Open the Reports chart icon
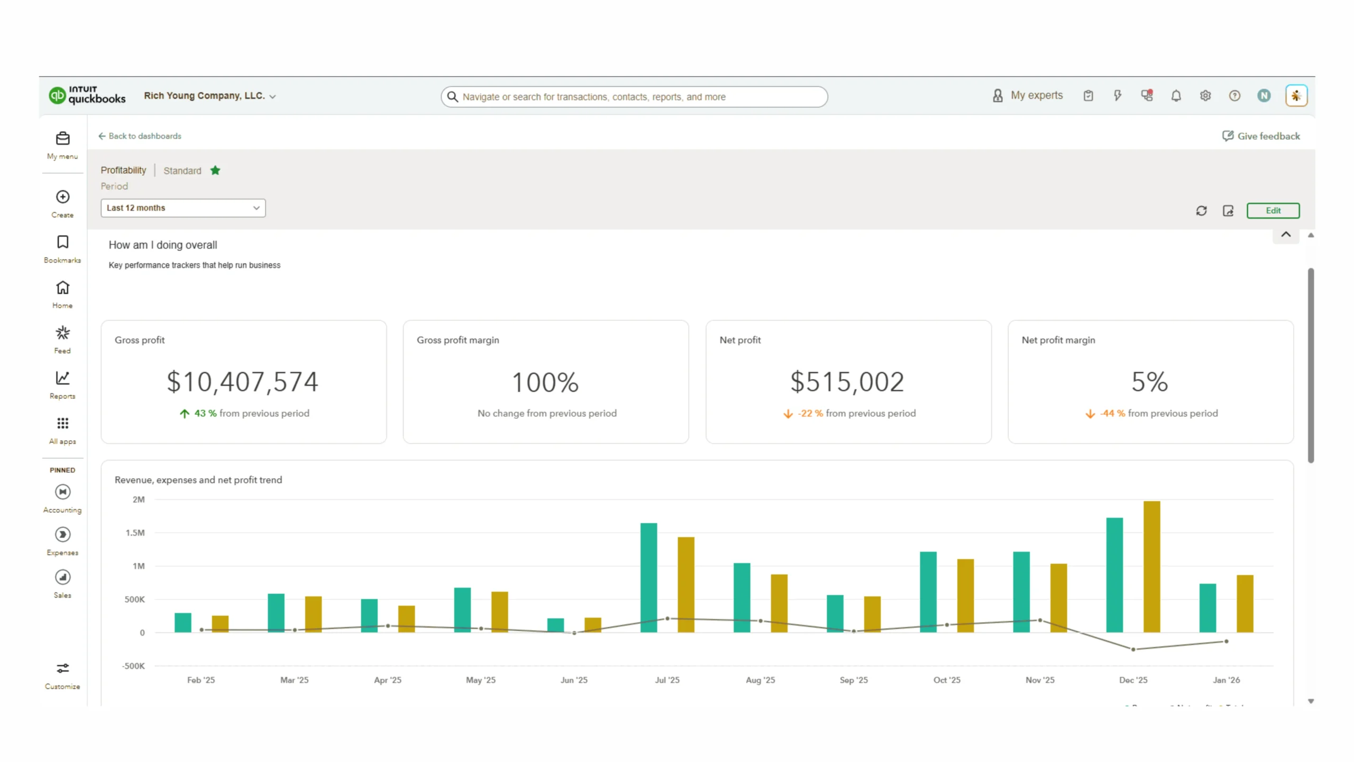 click(x=62, y=378)
